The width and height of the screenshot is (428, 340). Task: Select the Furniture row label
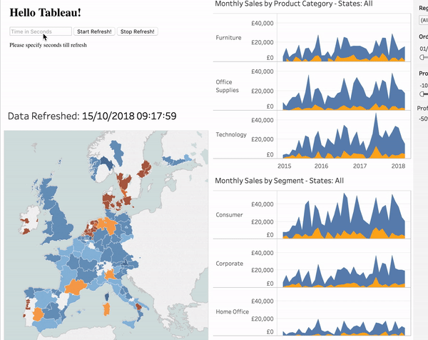tap(228, 38)
